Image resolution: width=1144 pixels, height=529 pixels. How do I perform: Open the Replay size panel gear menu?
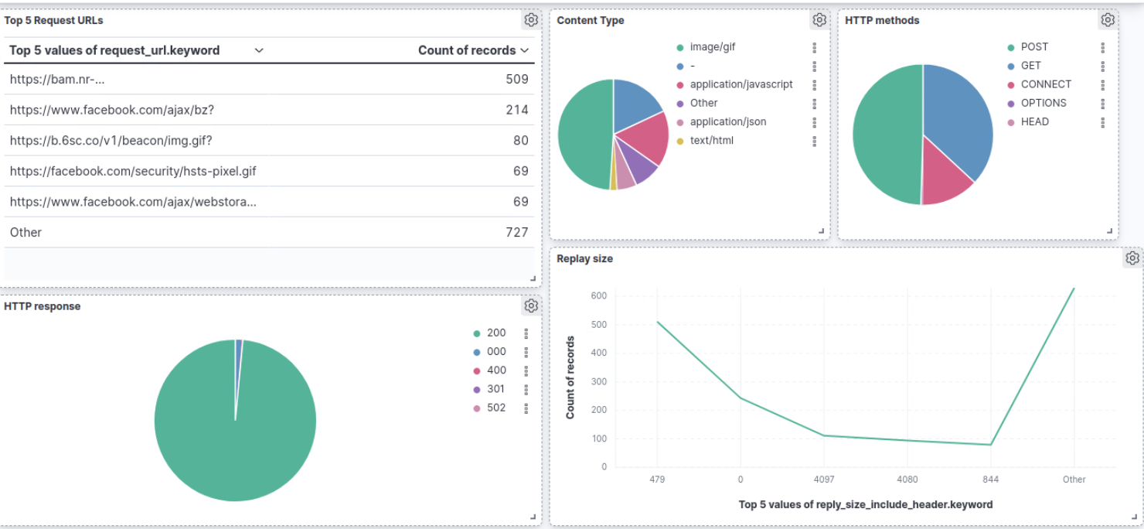coord(1132,258)
